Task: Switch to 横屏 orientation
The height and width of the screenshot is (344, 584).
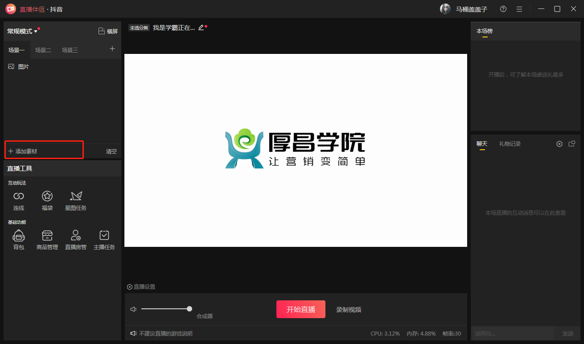Action: coord(108,31)
